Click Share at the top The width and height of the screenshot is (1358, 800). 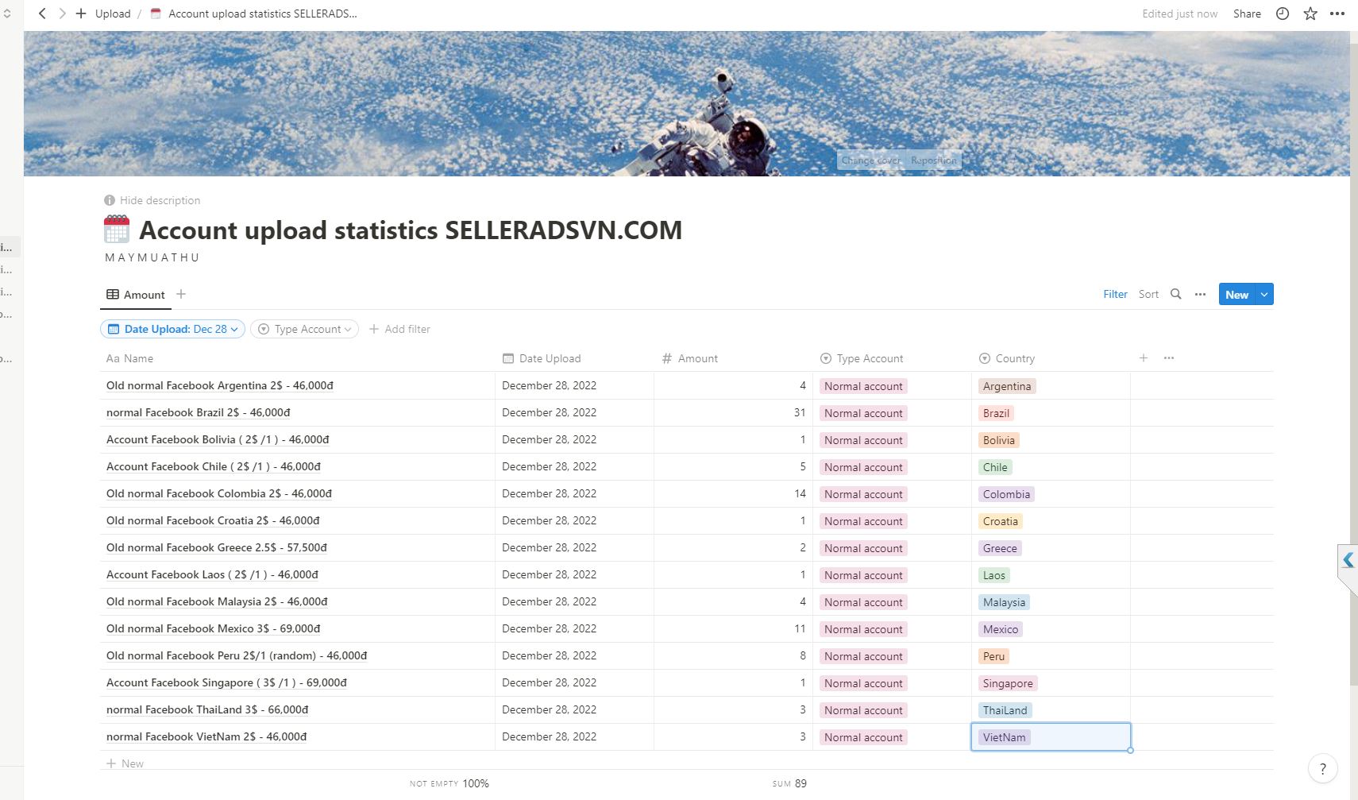1247,14
